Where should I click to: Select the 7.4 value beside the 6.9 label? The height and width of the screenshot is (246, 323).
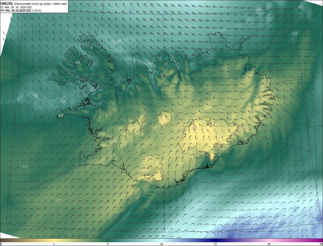[35, 95]
